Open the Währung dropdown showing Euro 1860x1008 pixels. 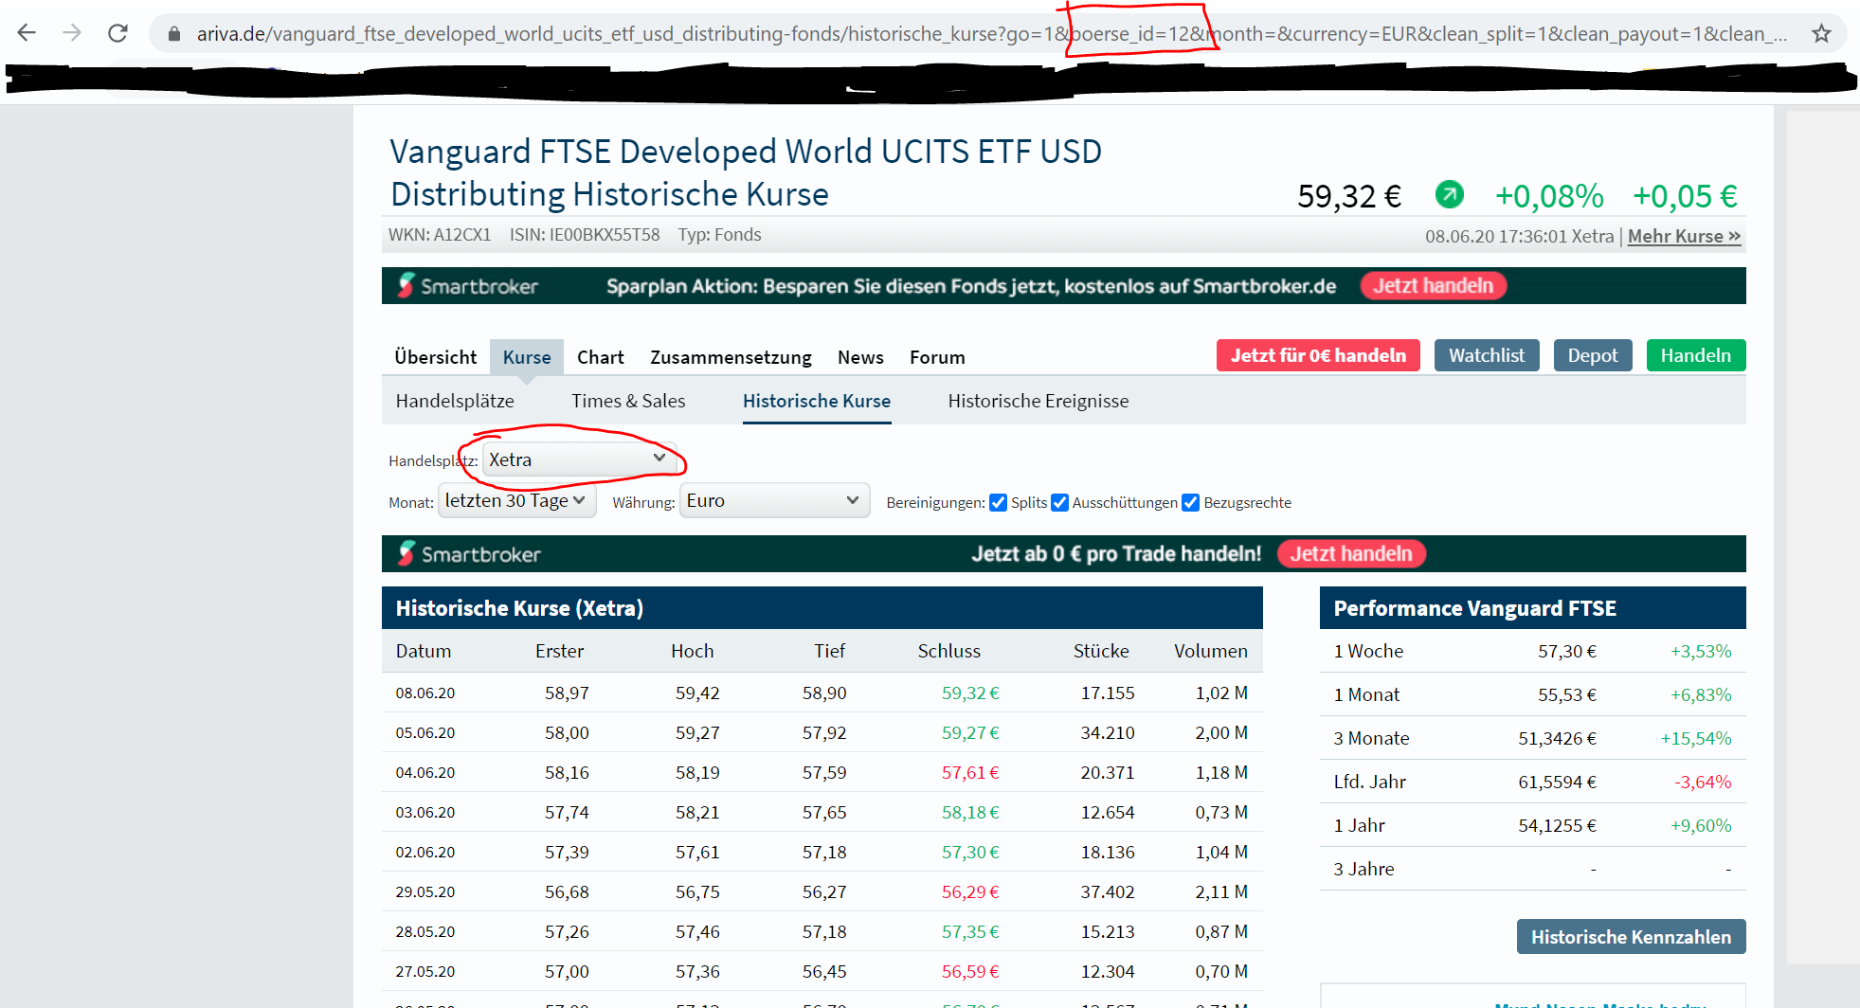click(x=774, y=501)
